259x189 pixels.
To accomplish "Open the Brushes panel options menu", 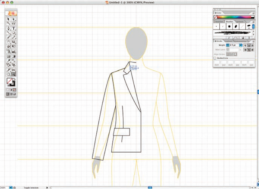I will pyautogui.click(x=253, y=22).
